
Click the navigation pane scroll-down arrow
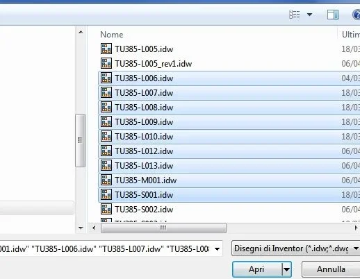pyautogui.click(x=81, y=228)
